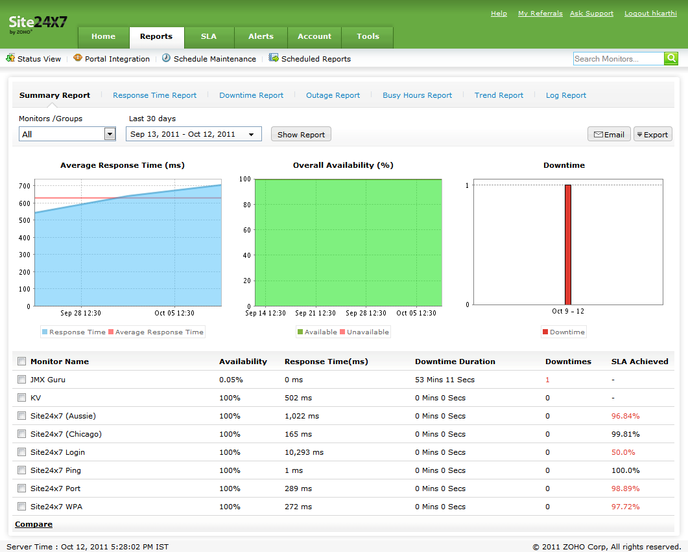
Task: Click the green search magnifier icon
Action: tap(671, 59)
